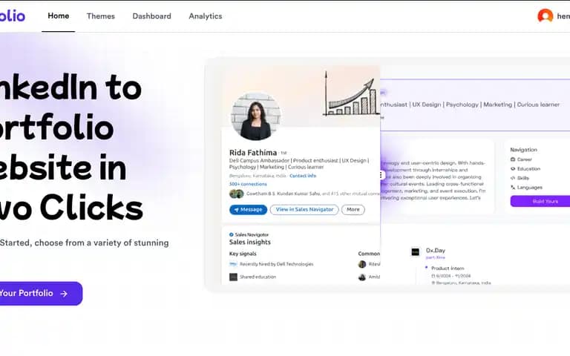Click the arrow icon on the Portfolio button
Image resolution: width=570 pixels, height=356 pixels.
pyautogui.click(x=64, y=294)
